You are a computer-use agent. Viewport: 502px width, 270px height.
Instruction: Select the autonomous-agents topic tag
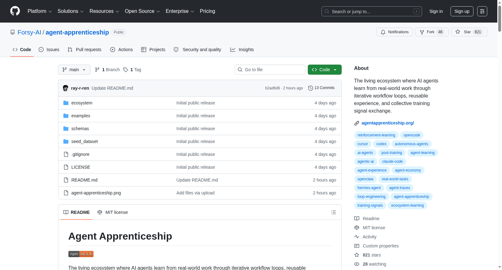tap(411, 144)
